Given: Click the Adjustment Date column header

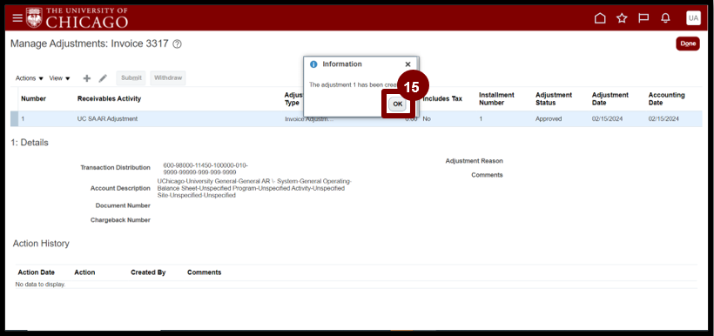Looking at the screenshot, I should click(610, 98).
